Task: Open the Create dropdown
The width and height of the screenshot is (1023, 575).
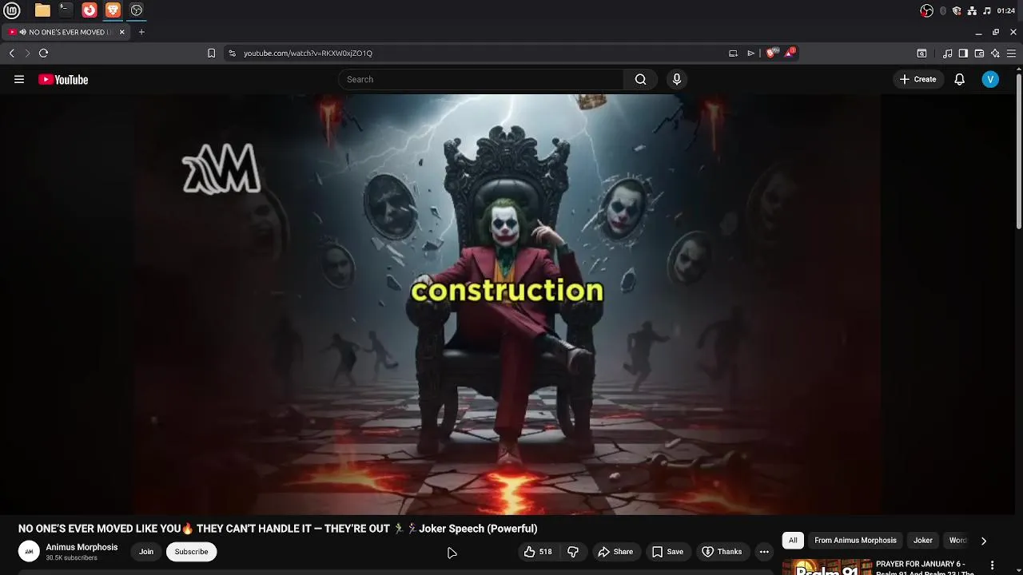Action: pyautogui.click(x=918, y=79)
